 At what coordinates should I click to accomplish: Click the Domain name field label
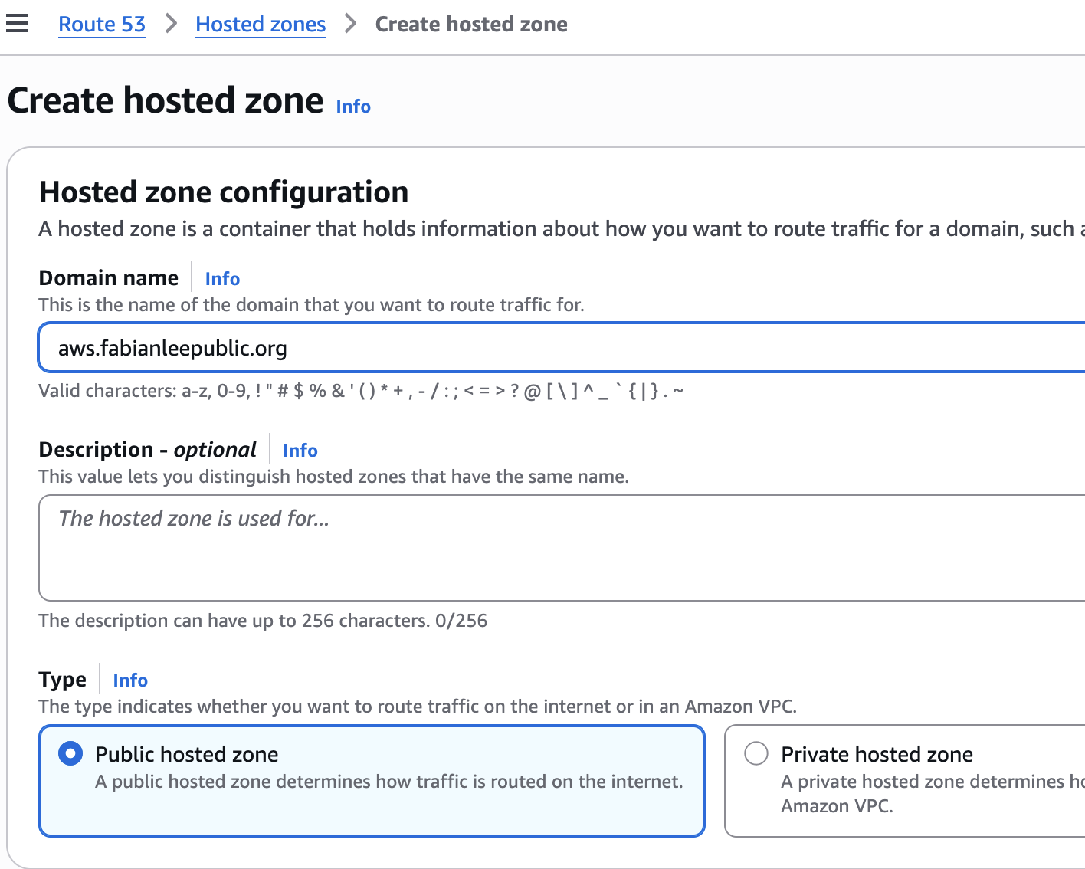point(109,278)
